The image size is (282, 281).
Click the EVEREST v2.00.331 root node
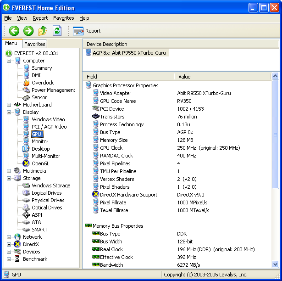coord(36,53)
